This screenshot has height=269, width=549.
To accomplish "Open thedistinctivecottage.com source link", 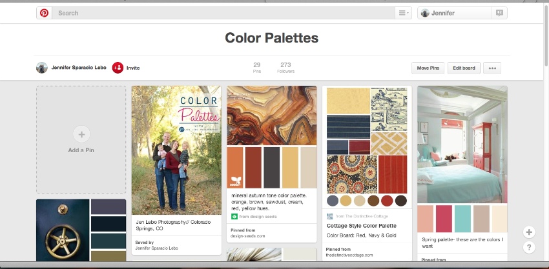I will pos(349,255).
